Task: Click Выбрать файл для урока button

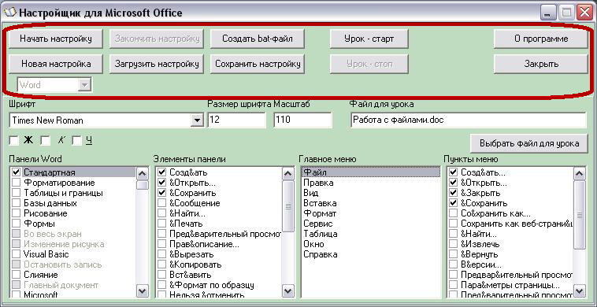Action: click(528, 143)
